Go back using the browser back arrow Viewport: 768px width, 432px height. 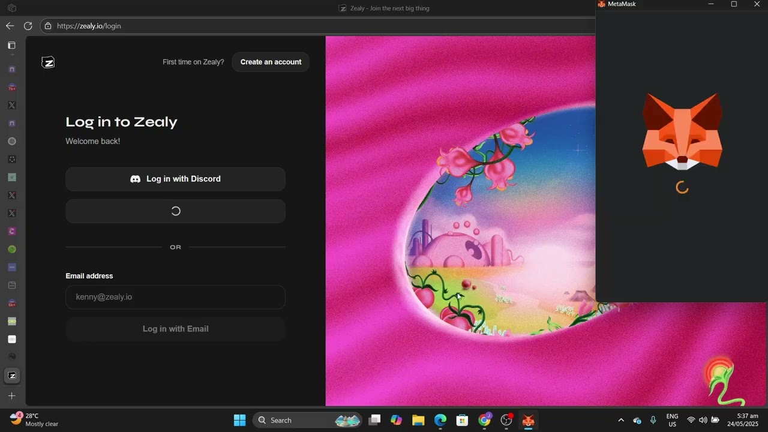click(x=10, y=26)
